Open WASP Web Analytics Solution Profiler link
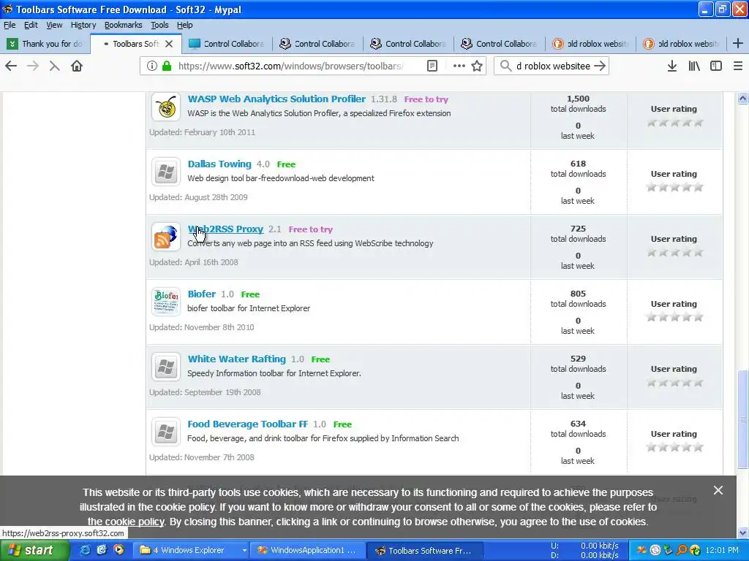Screen dimensions: 749x561 coord(276,99)
